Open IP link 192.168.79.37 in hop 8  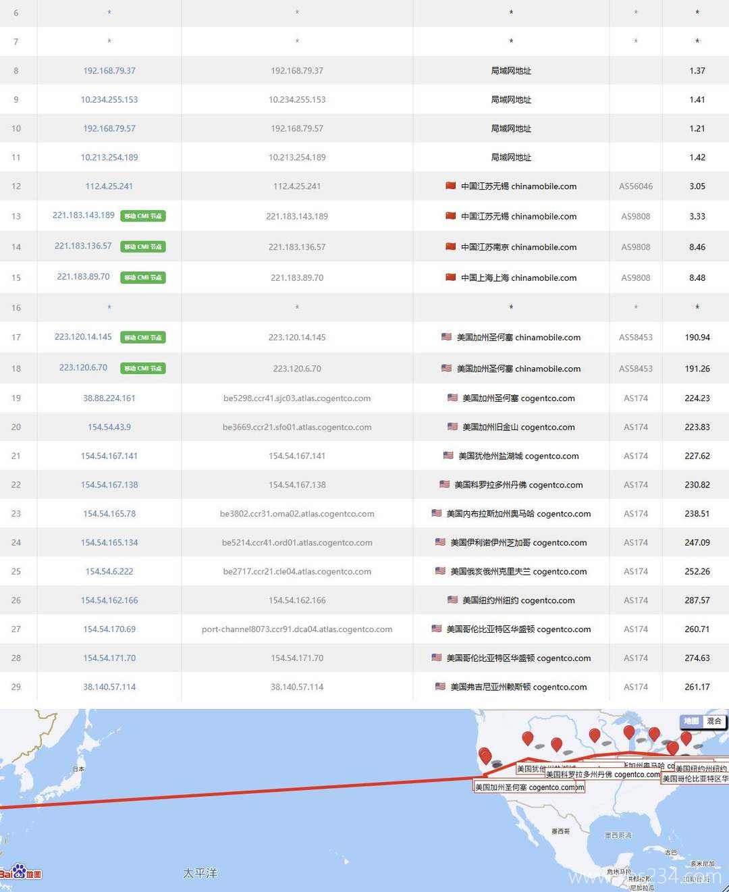[x=109, y=70]
